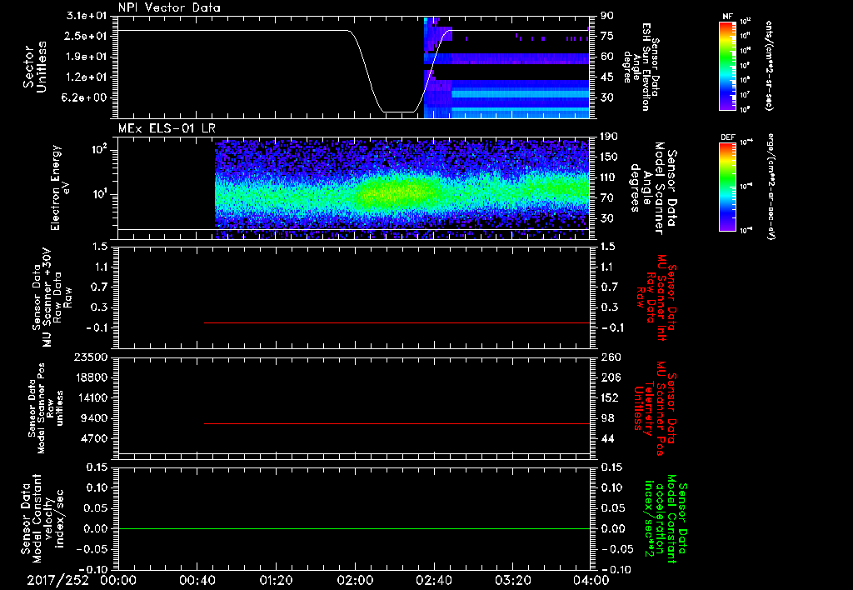Click the "Model Scanner Angle degrees" right label
The image size is (853, 590).
tap(653, 188)
